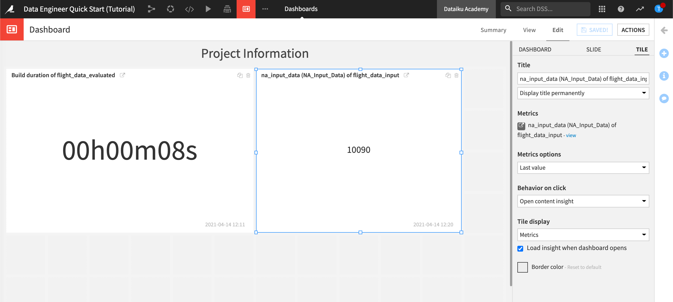Check the na_input_data metrics checkbox

(521, 125)
